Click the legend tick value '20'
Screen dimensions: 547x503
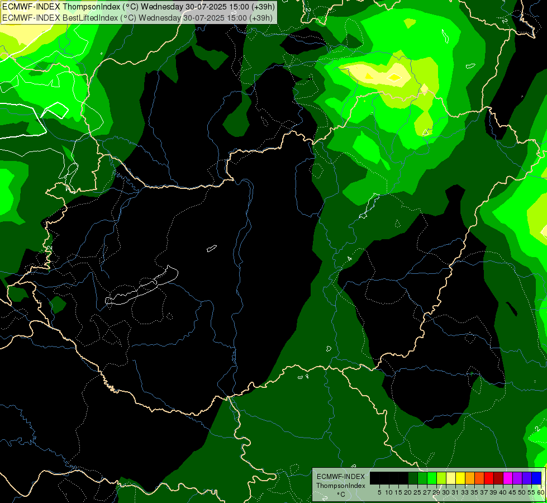(x=408, y=492)
